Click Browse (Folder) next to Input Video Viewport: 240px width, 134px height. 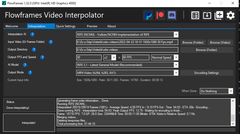193,43
